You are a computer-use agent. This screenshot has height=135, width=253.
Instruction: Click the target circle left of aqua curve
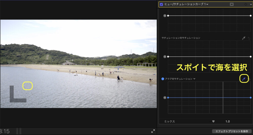pos(165,97)
